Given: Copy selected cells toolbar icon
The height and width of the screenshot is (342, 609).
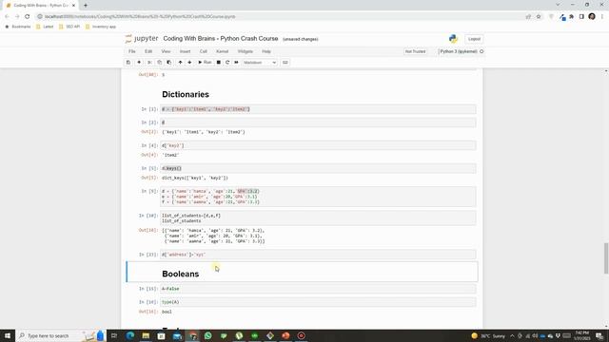Looking at the screenshot, I should tap(159, 63).
